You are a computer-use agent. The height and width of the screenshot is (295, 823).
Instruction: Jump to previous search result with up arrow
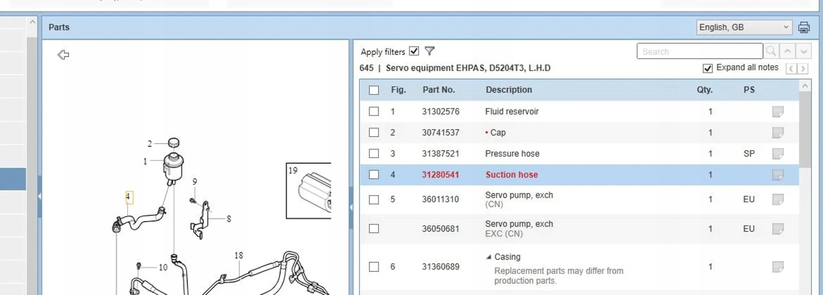pyautogui.click(x=787, y=51)
